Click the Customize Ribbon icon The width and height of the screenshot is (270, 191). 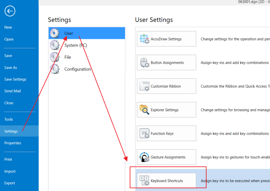144,86
